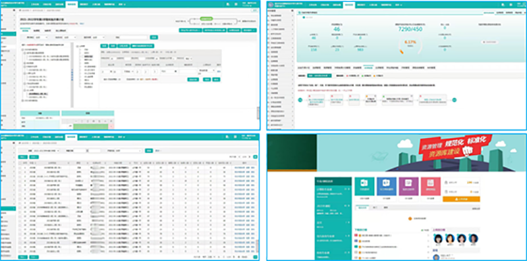
Task: Tick the second row checkbox in the records table
Action: coord(20,172)
